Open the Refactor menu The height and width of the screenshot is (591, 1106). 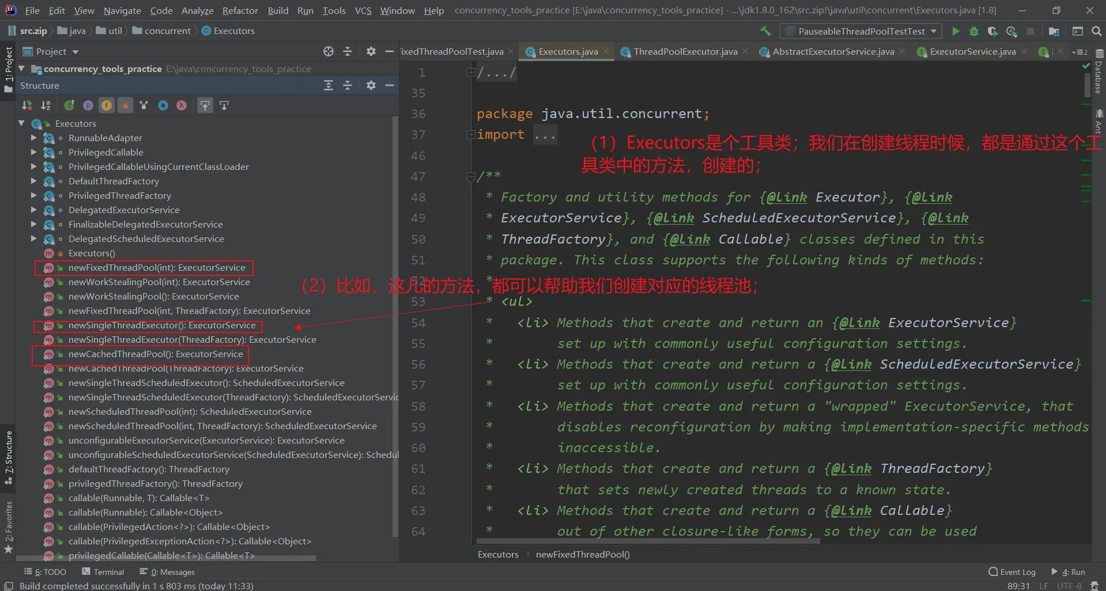tap(240, 10)
